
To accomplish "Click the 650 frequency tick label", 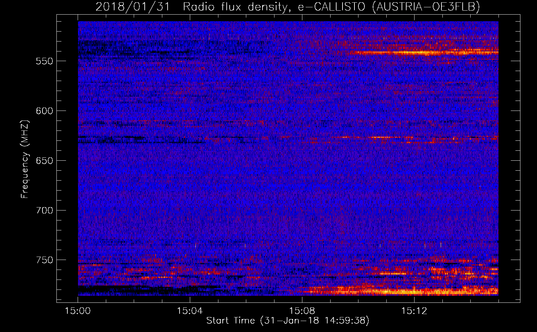I will (x=44, y=161).
